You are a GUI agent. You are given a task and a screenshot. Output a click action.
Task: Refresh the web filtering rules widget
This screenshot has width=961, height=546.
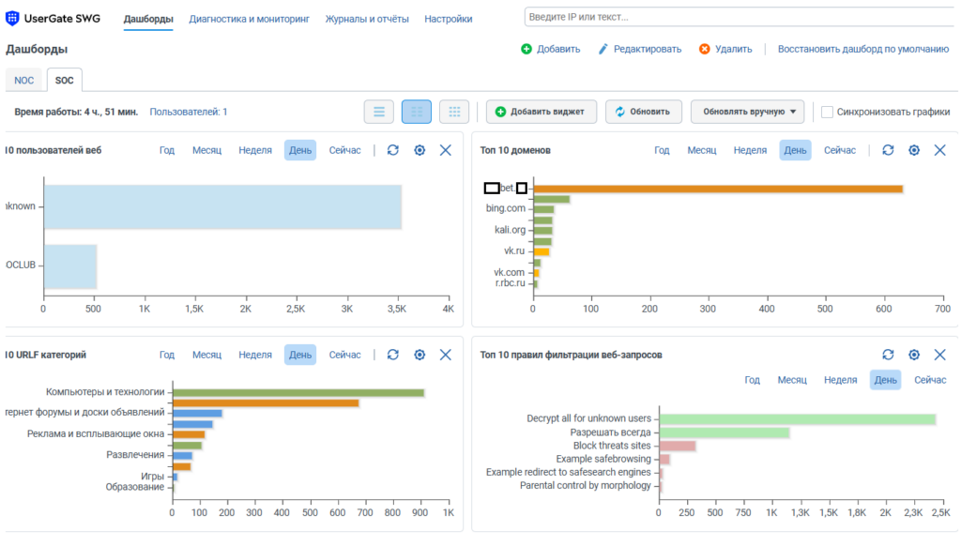point(888,355)
